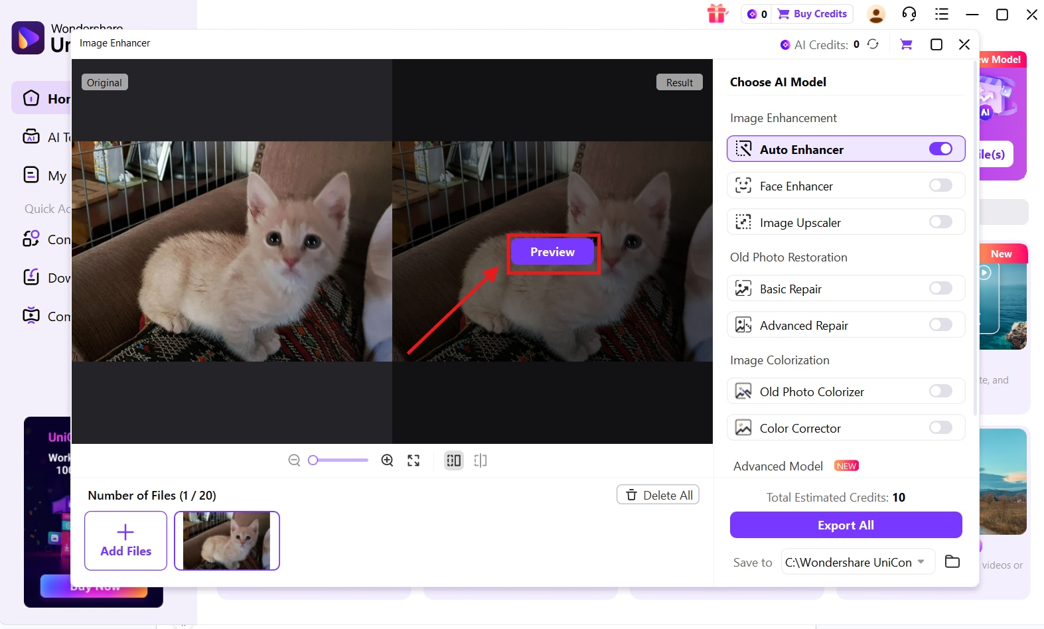Enable the Face Enhancer toggle
1044x629 pixels.
940,185
